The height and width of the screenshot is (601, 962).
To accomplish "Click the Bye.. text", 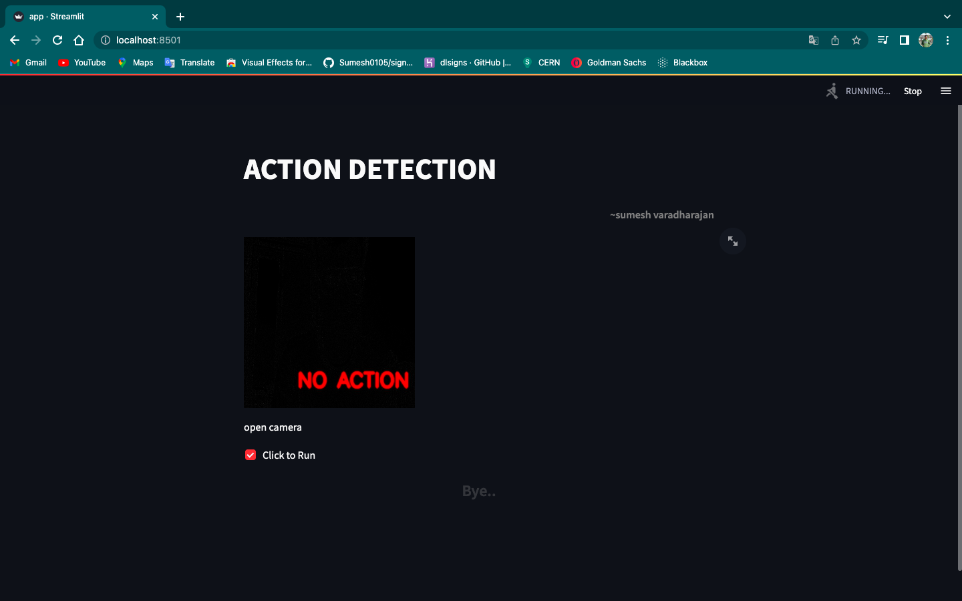I will pos(479,491).
